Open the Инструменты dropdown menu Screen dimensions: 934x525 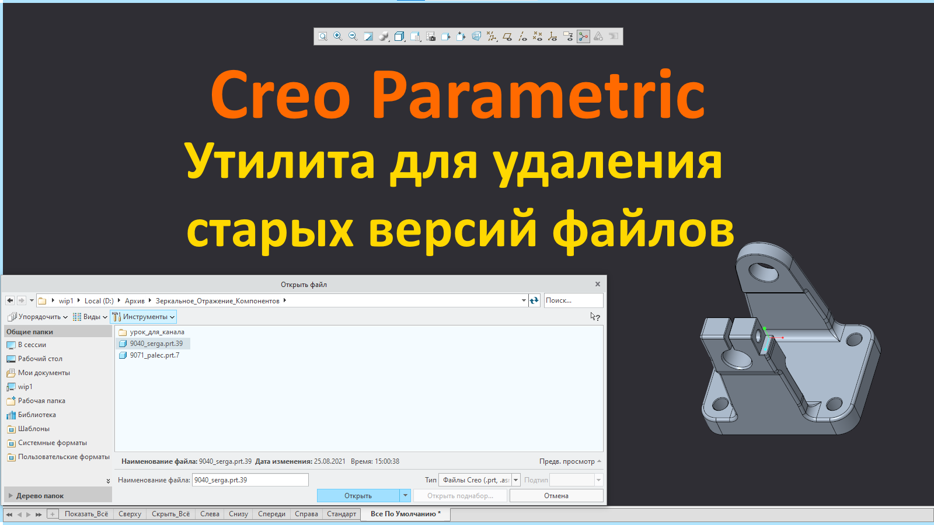pyautogui.click(x=144, y=317)
